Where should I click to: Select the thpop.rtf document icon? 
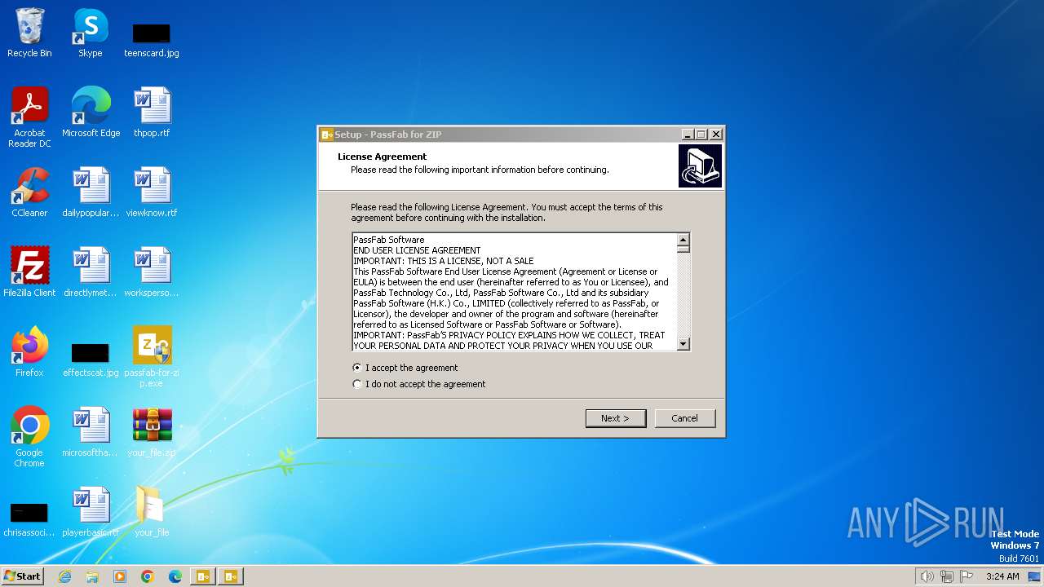point(152,113)
